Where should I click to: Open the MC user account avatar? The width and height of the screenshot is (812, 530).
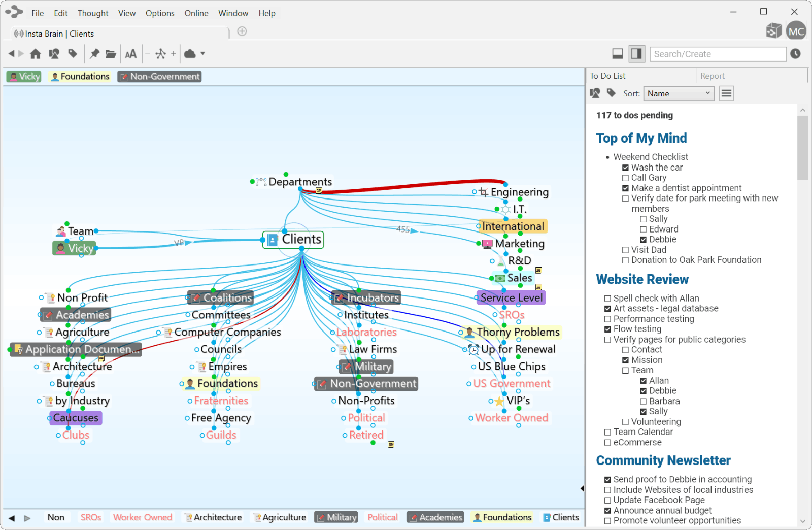(x=796, y=31)
